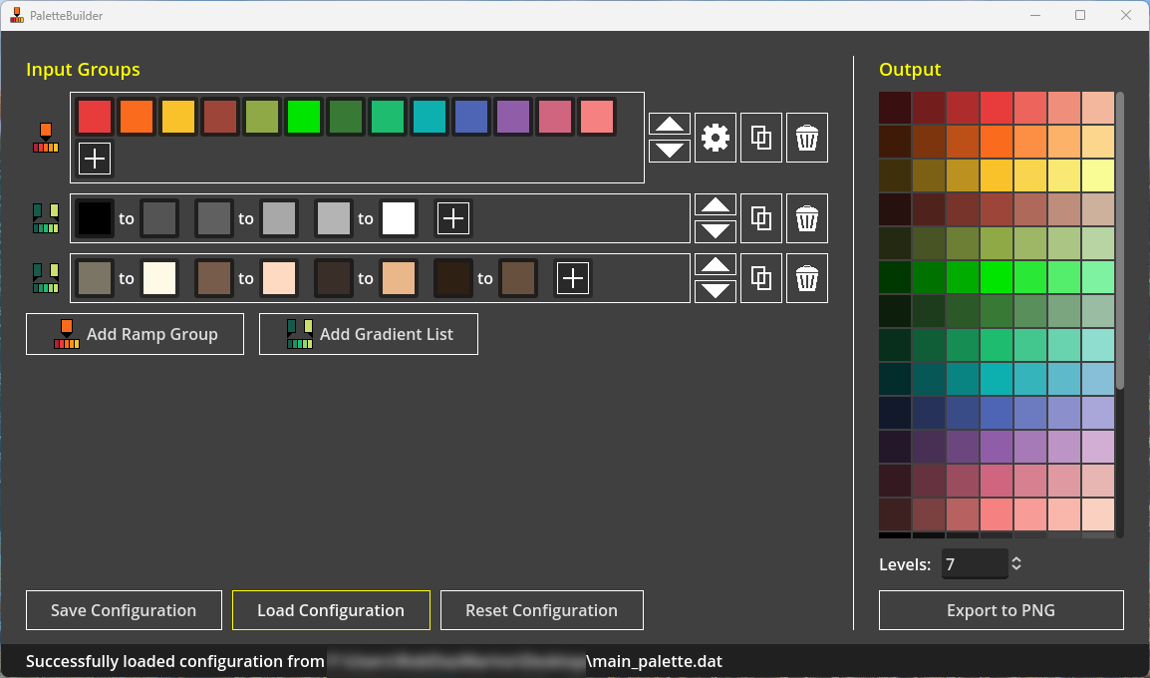Duplicate the skin-tone gradient list
This screenshot has width=1150, height=678.
coord(761,278)
